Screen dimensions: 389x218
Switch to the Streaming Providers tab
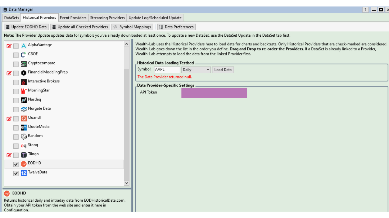tap(107, 18)
